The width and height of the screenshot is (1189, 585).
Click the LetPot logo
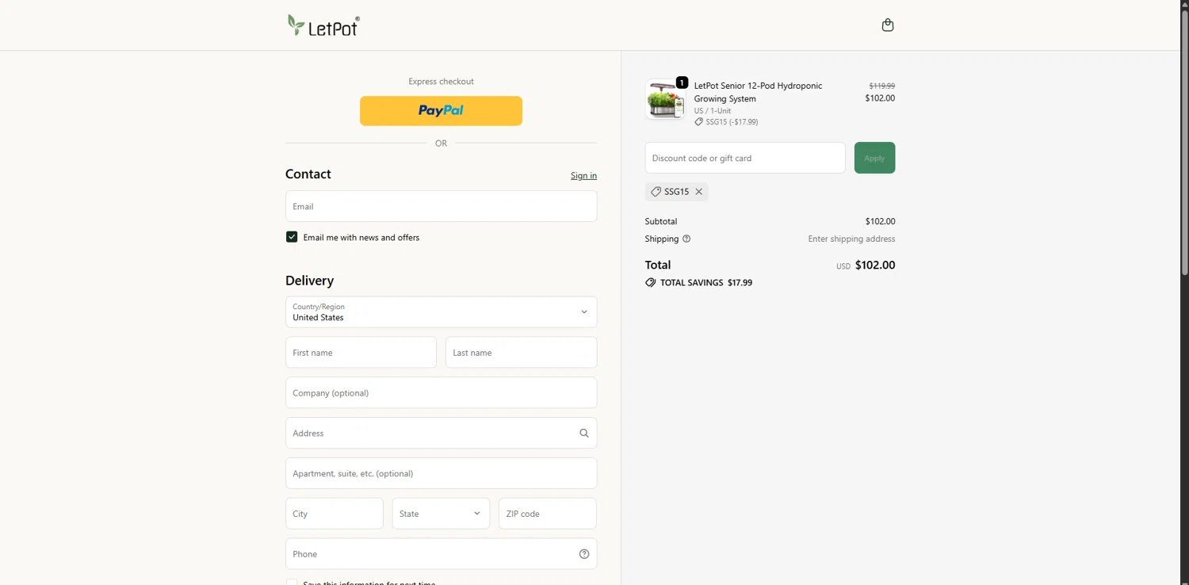(x=323, y=25)
